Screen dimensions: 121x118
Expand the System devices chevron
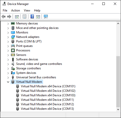coord(8,73)
